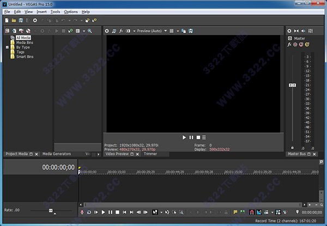
Task: Toggle Loop Playback in timeline transport
Action: tap(89, 212)
